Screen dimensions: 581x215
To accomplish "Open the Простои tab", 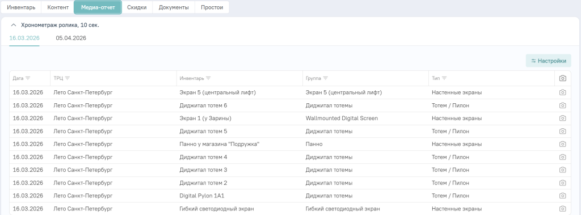I will tap(212, 7).
